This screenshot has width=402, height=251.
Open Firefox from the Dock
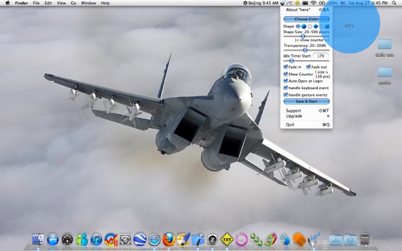click(x=169, y=239)
